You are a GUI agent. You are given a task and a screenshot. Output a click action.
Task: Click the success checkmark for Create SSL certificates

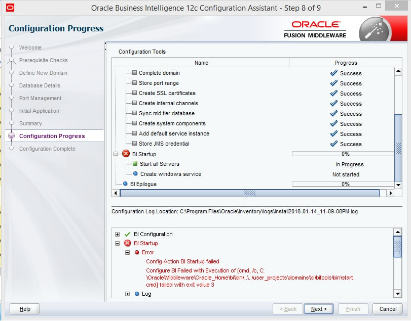point(333,94)
